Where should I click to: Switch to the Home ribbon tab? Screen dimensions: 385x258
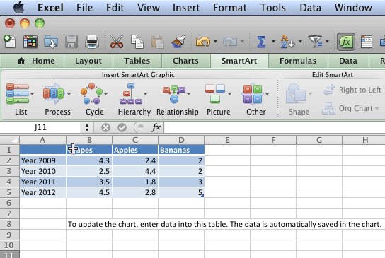[x=36, y=61]
